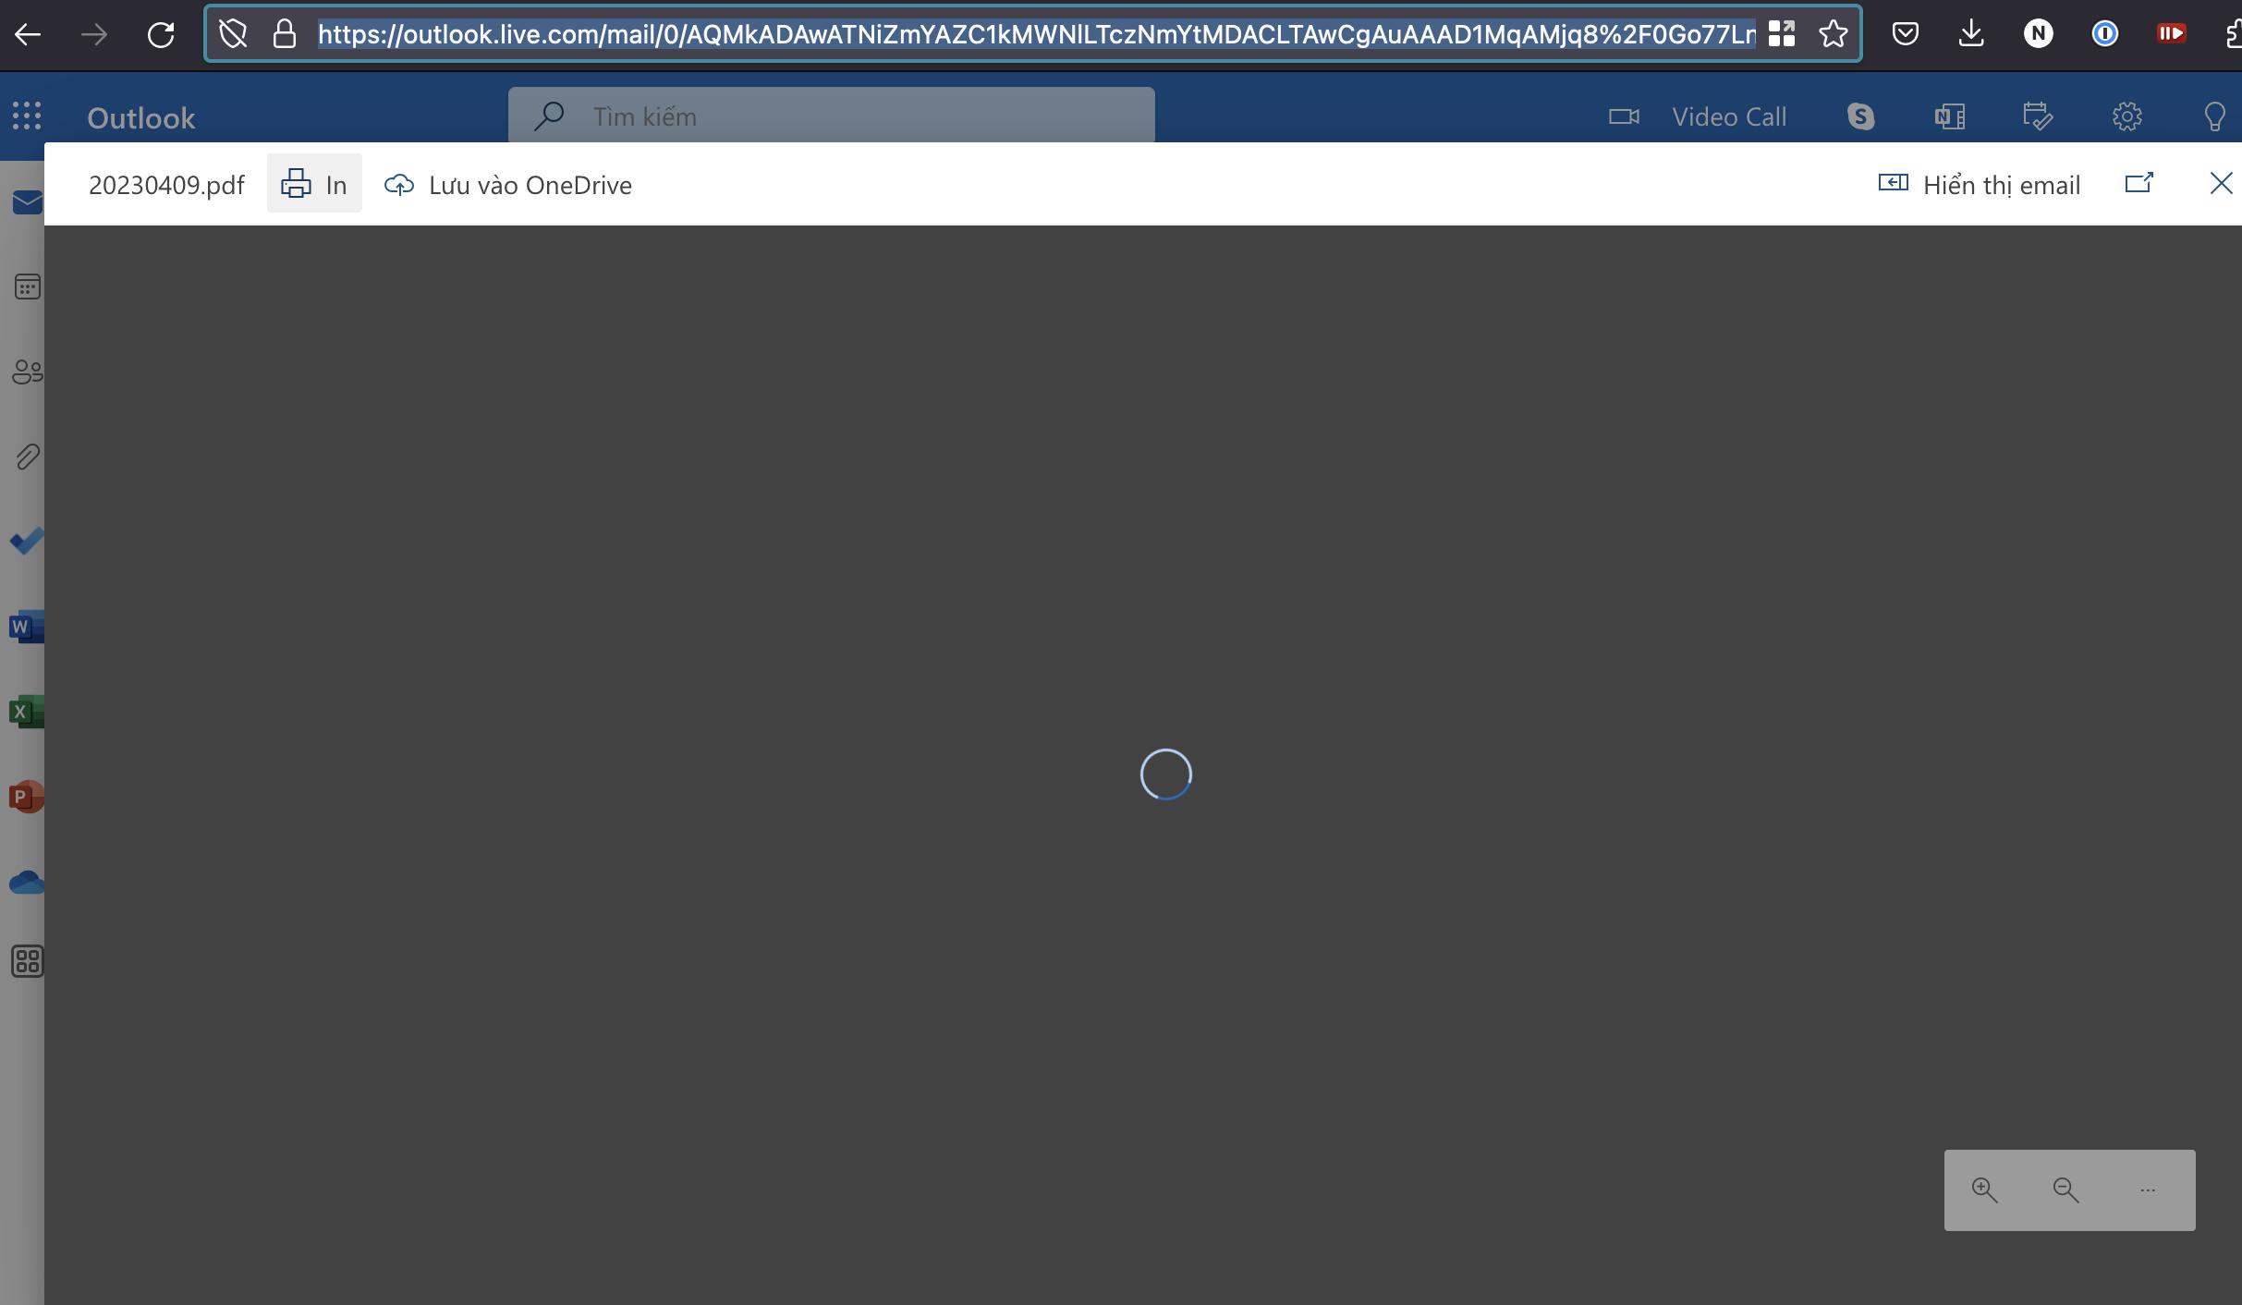2242x1305 pixels.
Task: Open the Outlook app launcher grid
Action: (x=27, y=116)
